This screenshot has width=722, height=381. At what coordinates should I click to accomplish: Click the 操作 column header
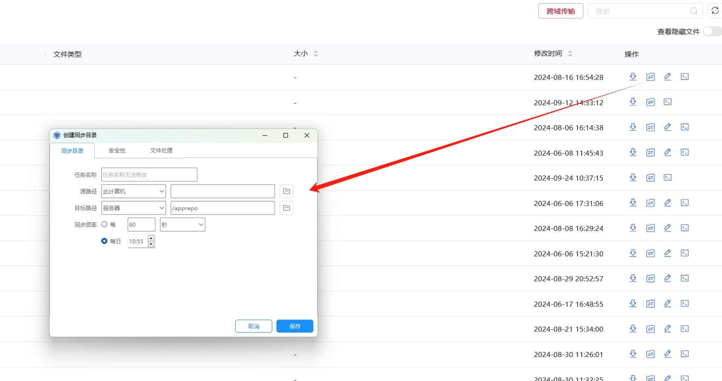click(x=631, y=54)
